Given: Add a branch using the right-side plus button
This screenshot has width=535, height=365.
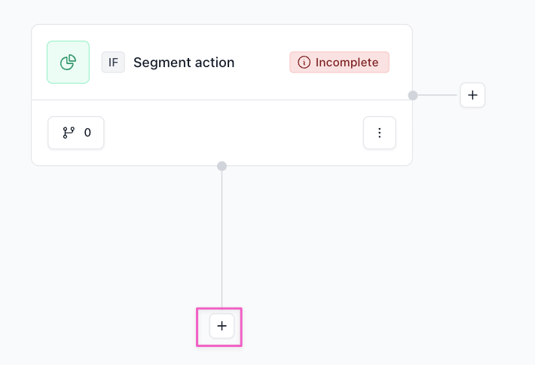Looking at the screenshot, I should (x=472, y=95).
